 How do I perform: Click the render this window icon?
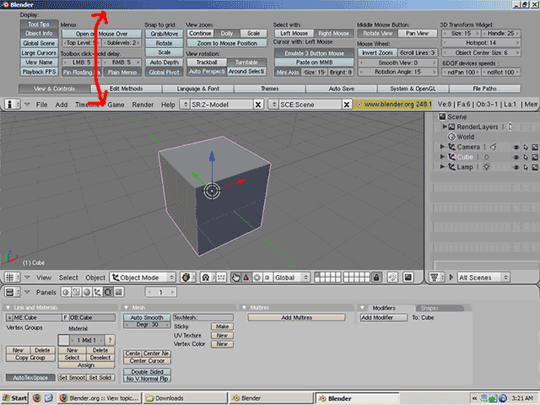(408, 278)
